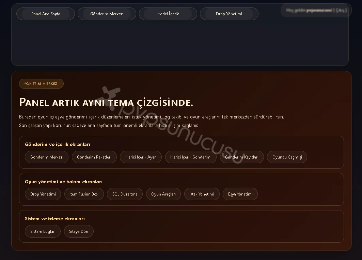Click the 'Sistem ve izleme ekranları' section title
Viewport: 362px width, 260px height.
click(x=55, y=219)
